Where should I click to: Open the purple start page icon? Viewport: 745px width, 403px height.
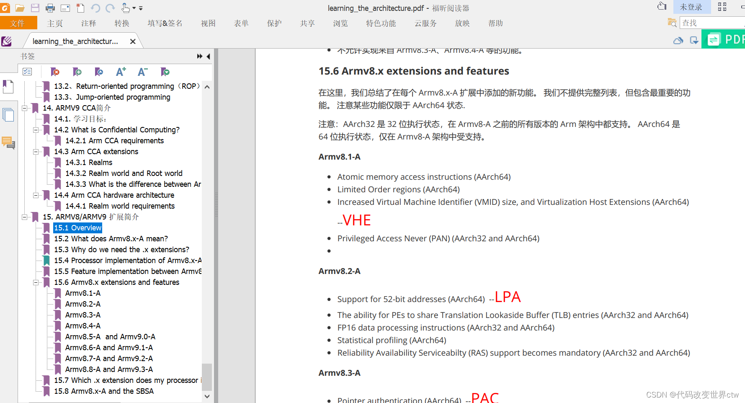click(6, 41)
